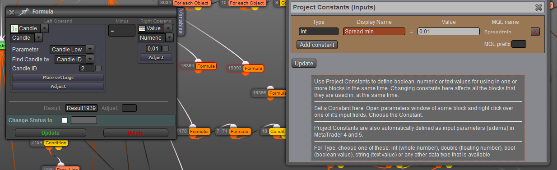Click the constant Value field 0.01
Screen dimensions: 557x170
[x=448, y=32]
